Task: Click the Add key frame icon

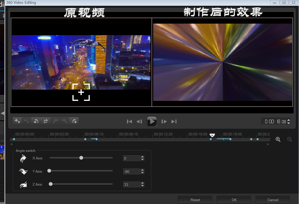Action: 17,121
